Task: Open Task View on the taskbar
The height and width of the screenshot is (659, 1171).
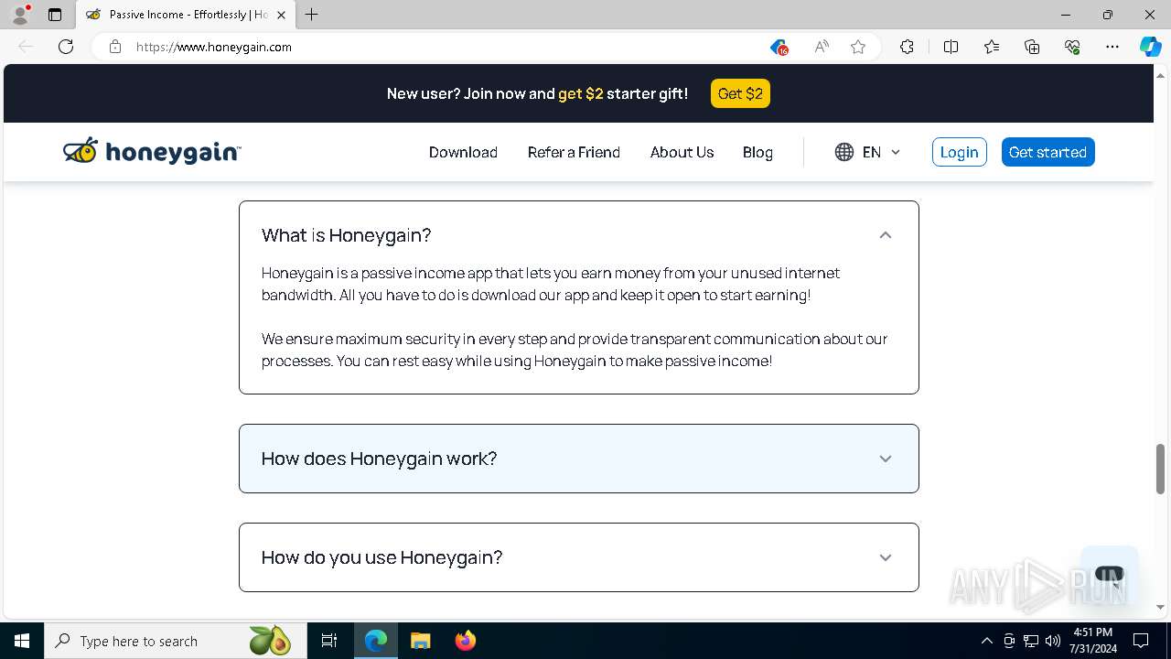Action: [329, 641]
